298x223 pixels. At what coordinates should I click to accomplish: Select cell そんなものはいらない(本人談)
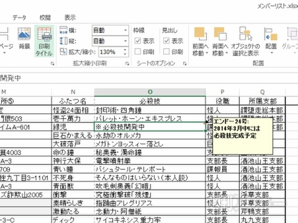point(150,178)
